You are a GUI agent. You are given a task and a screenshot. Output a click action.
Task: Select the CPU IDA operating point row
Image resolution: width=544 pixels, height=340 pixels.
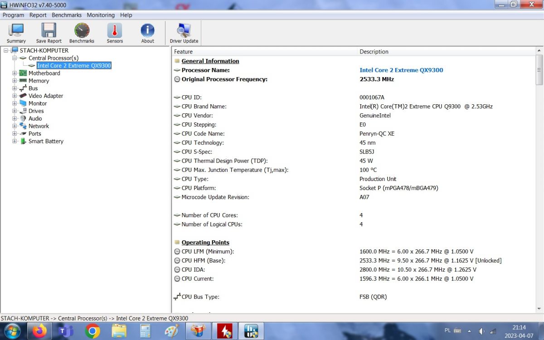coord(354,270)
